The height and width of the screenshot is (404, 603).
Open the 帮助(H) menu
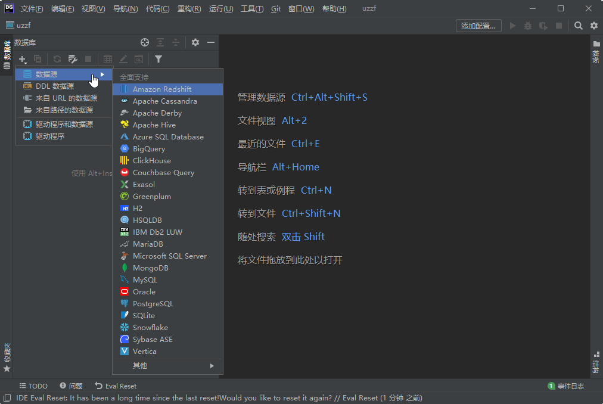pyautogui.click(x=334, y=8)
